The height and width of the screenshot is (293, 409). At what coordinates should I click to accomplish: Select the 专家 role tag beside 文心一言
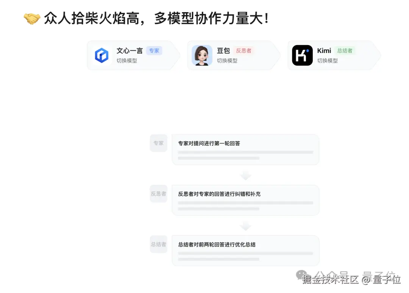pyautogui.click(x=154, y=51)
